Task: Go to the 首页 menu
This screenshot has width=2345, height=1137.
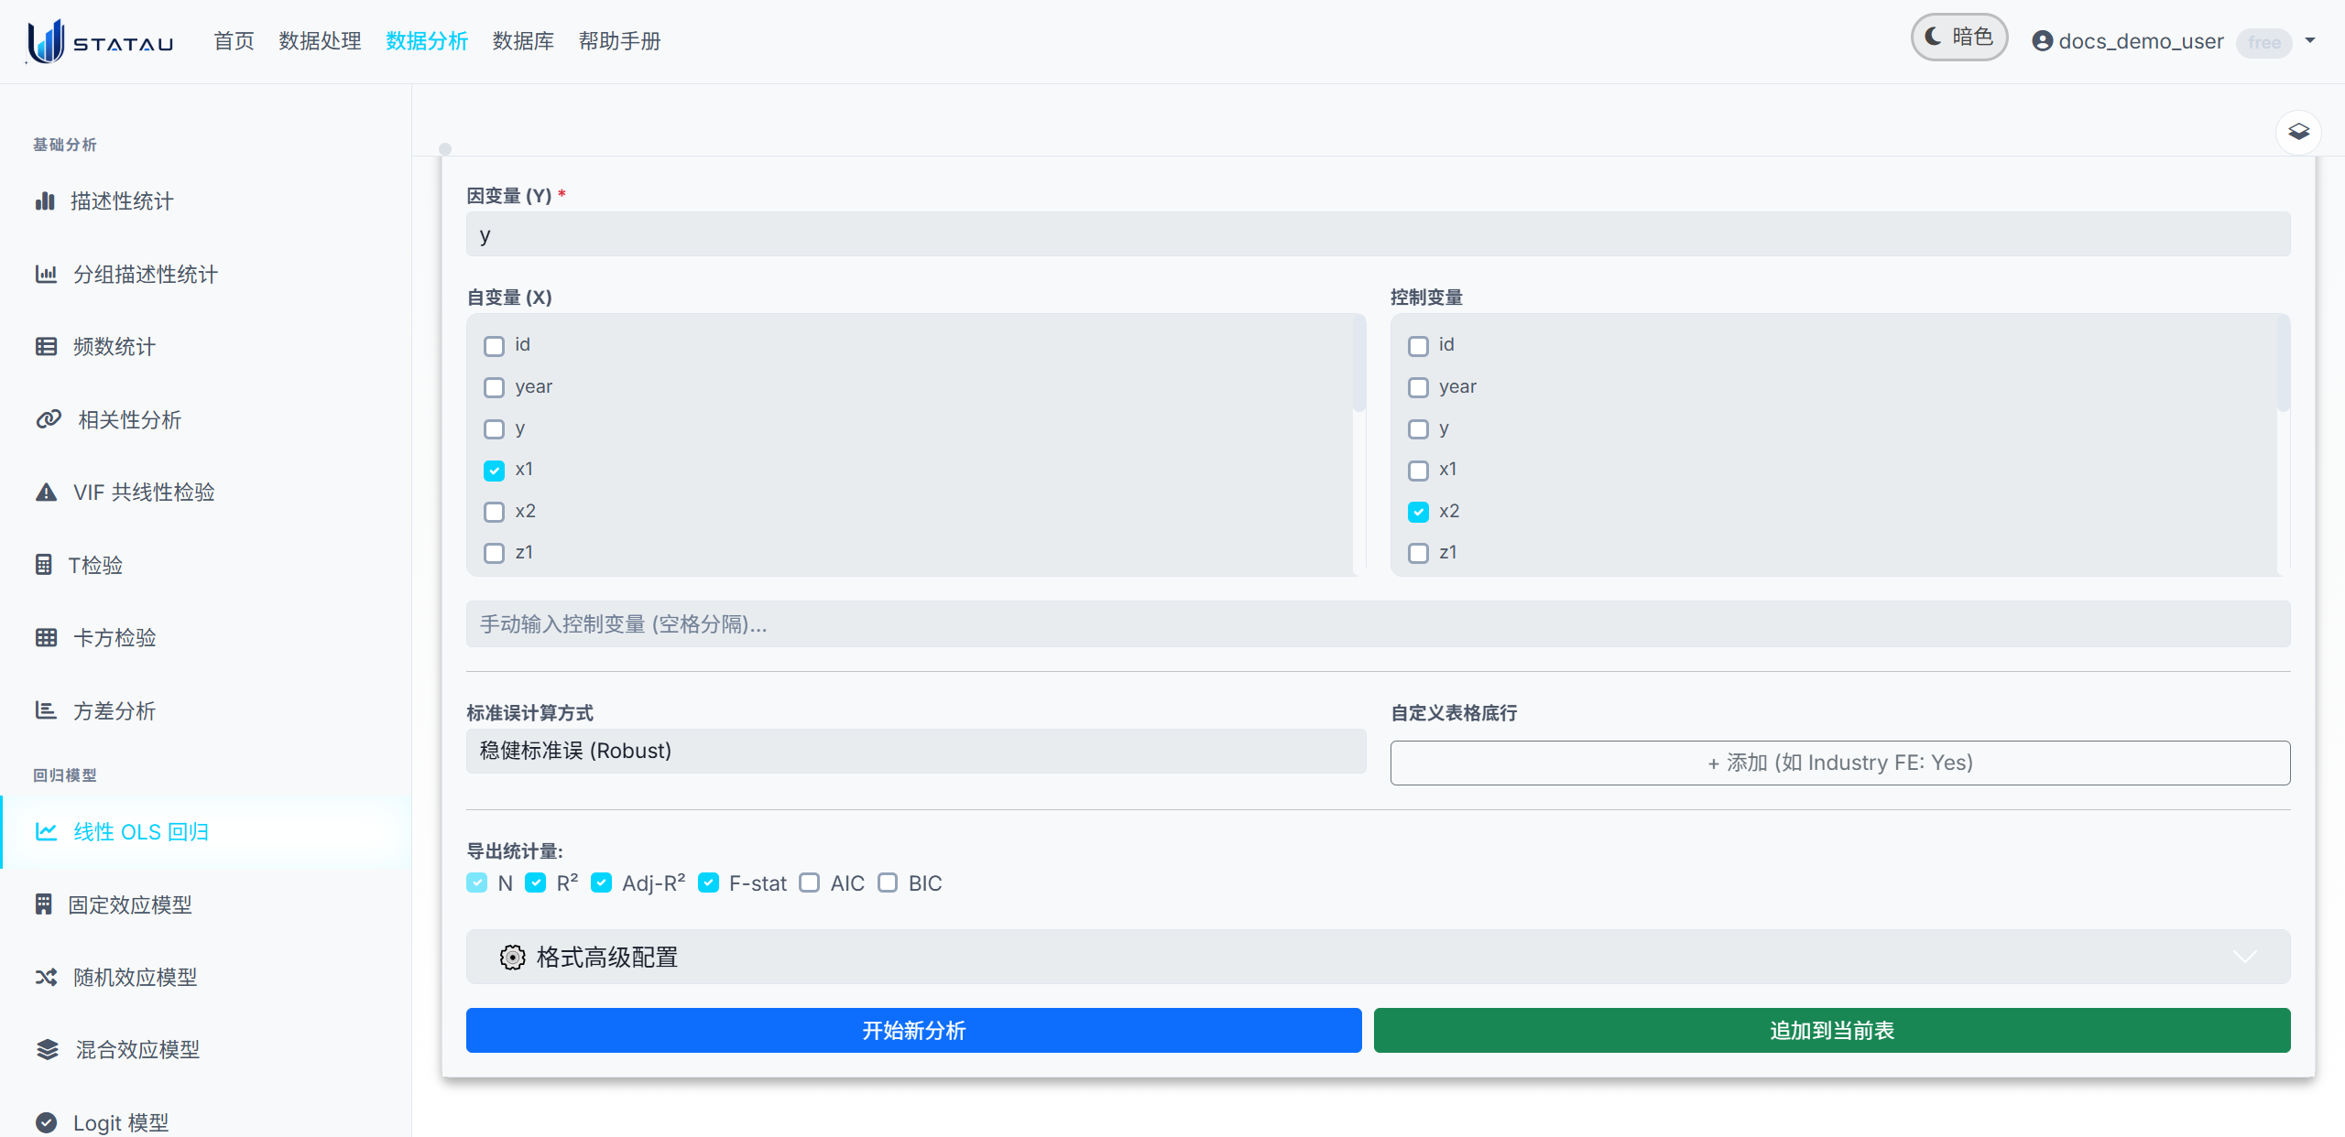Action: [234, 41]
